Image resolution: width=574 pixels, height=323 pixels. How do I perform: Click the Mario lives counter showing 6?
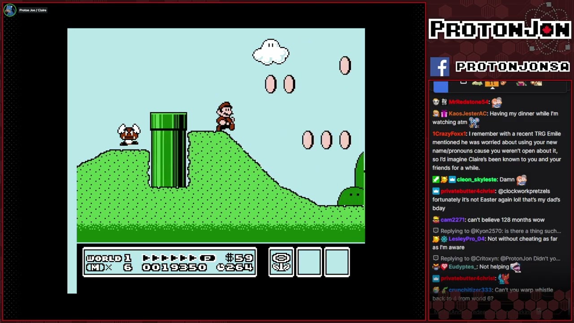108,267
